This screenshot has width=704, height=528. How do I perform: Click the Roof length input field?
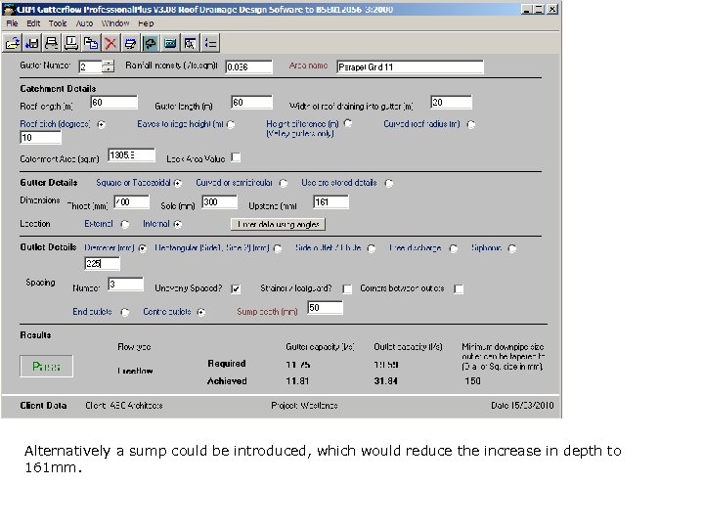[x=114, y=103]
